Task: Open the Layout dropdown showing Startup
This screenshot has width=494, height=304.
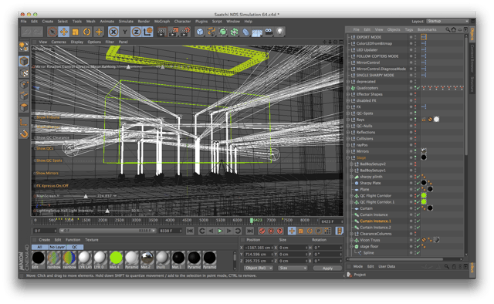Action: click(x=448, y=21)
